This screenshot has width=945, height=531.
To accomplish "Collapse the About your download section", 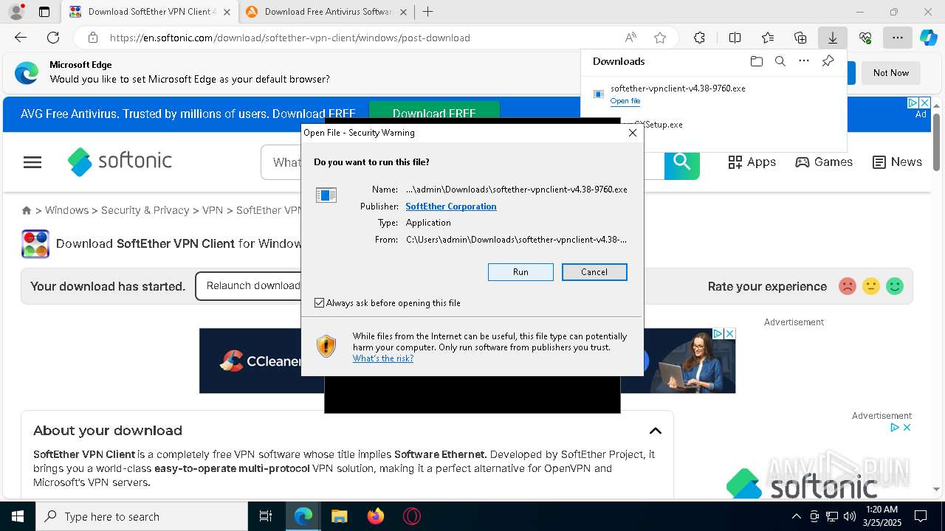I will [655, 431].
